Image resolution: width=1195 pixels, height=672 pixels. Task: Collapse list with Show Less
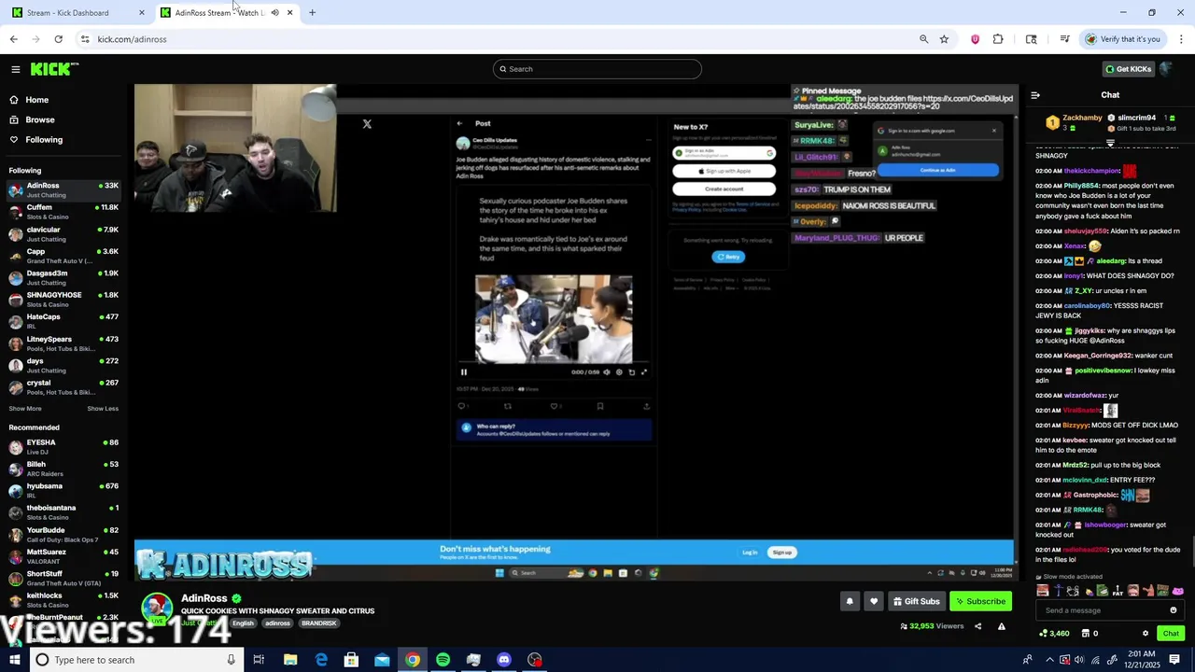[103, 409]
